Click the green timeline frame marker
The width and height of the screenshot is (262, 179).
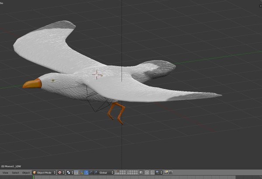(x=34, y=177)
